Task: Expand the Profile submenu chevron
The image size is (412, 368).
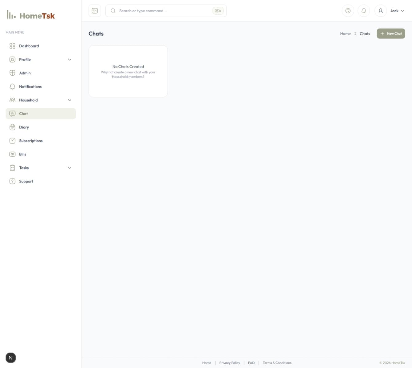Action: [x=69, y=60]
